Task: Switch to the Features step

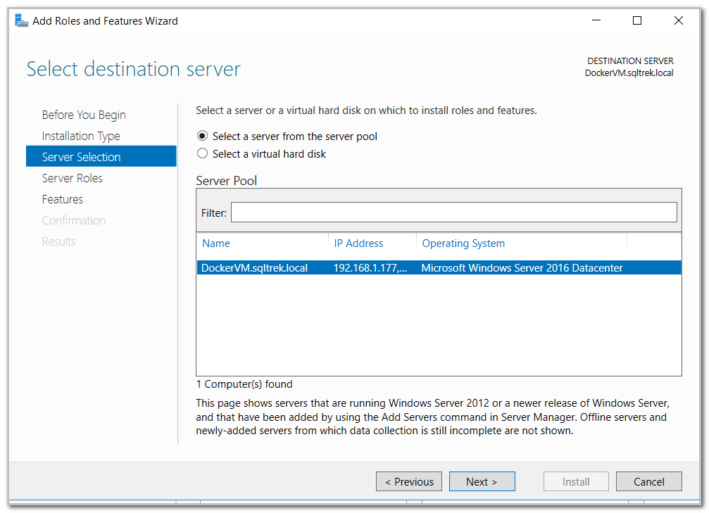Action: (63, 199)
